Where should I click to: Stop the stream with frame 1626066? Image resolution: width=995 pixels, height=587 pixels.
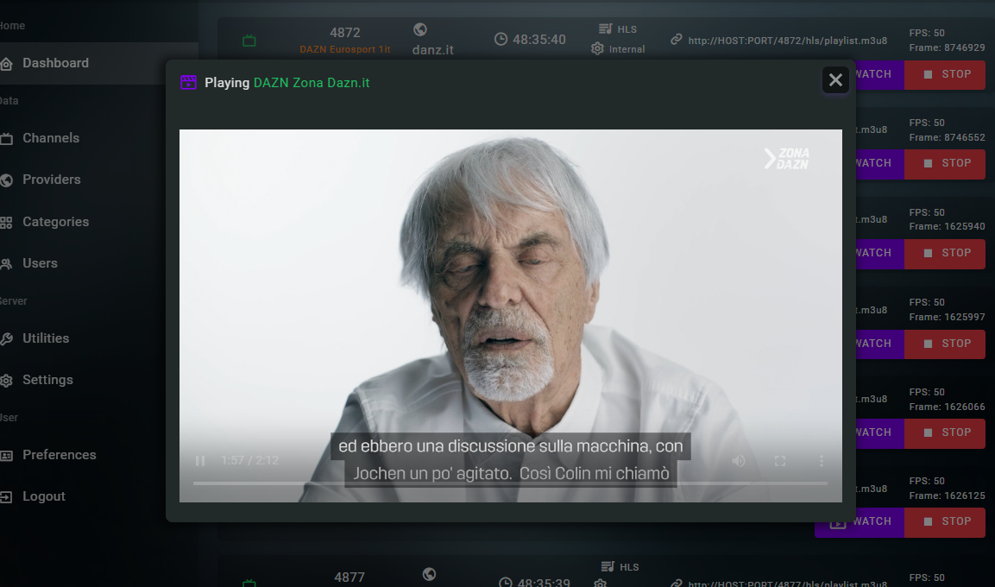(945, 432)
